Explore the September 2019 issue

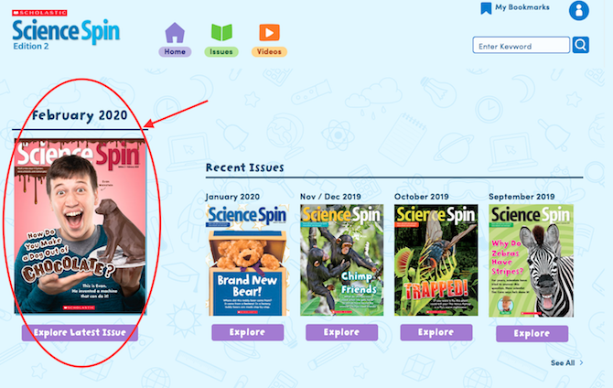[532, 333]
